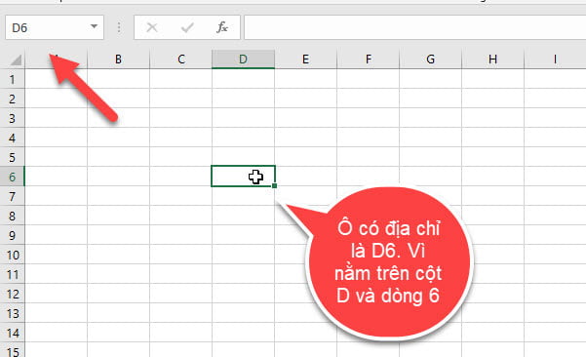This screenshot has height=357, width=586.
Task: Open the Name Box dropdown arrow
Action: [x=95, y=26]
